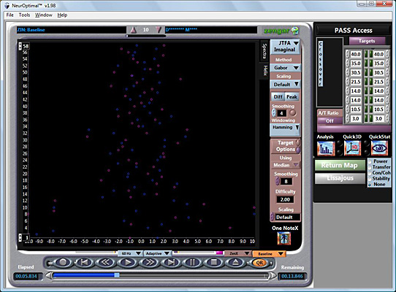Click the eject transport button

(235, 263)
